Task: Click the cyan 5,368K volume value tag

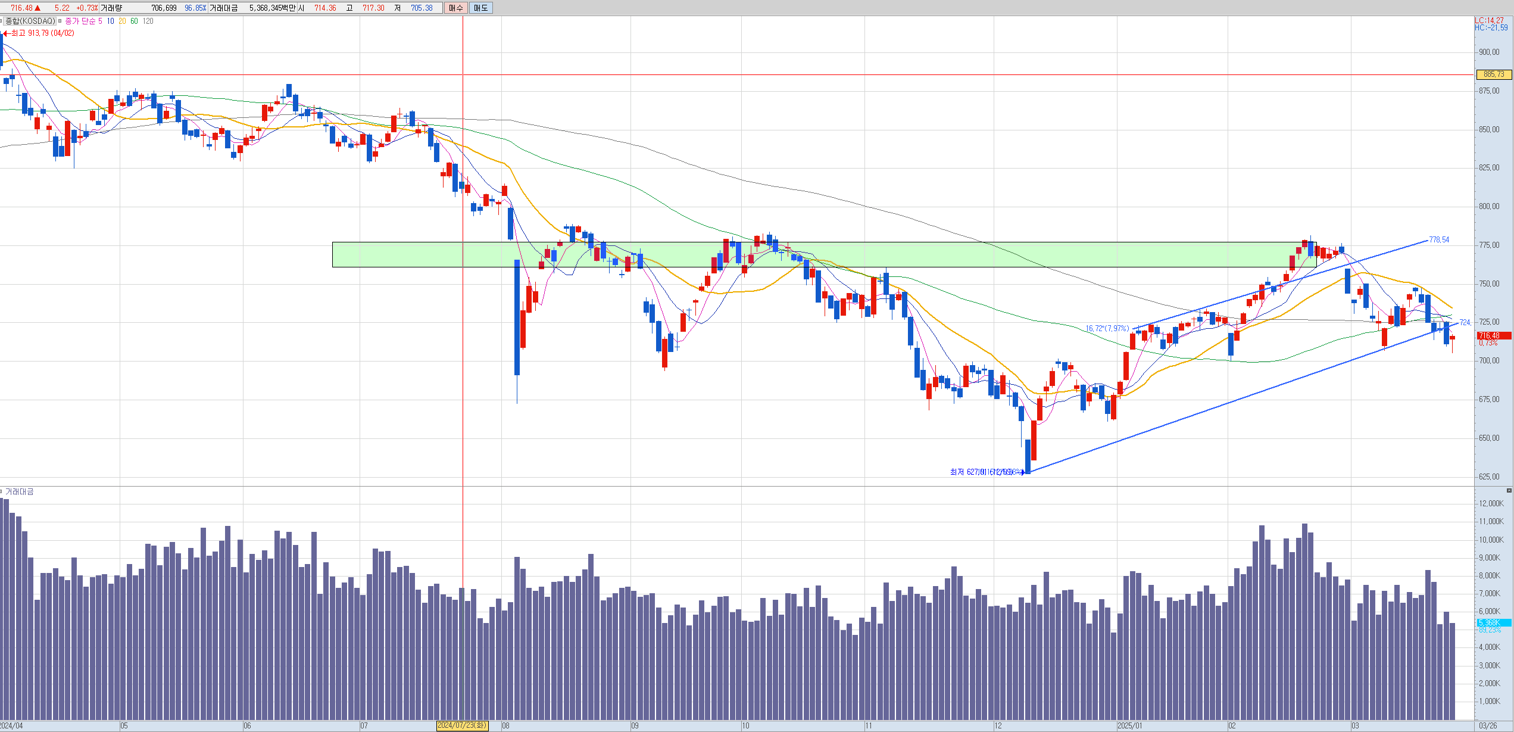Action: [1493, 622]
